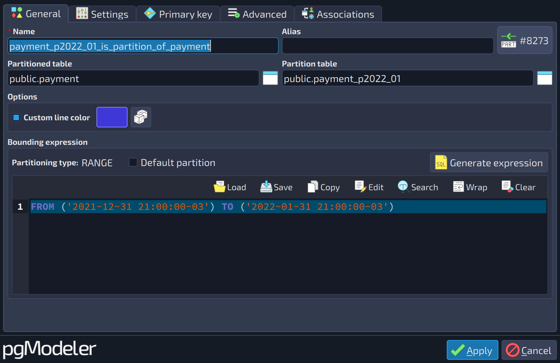Click table icon next to public.payment
Viewport: 560px width, 363px height.
click(270, 78)
